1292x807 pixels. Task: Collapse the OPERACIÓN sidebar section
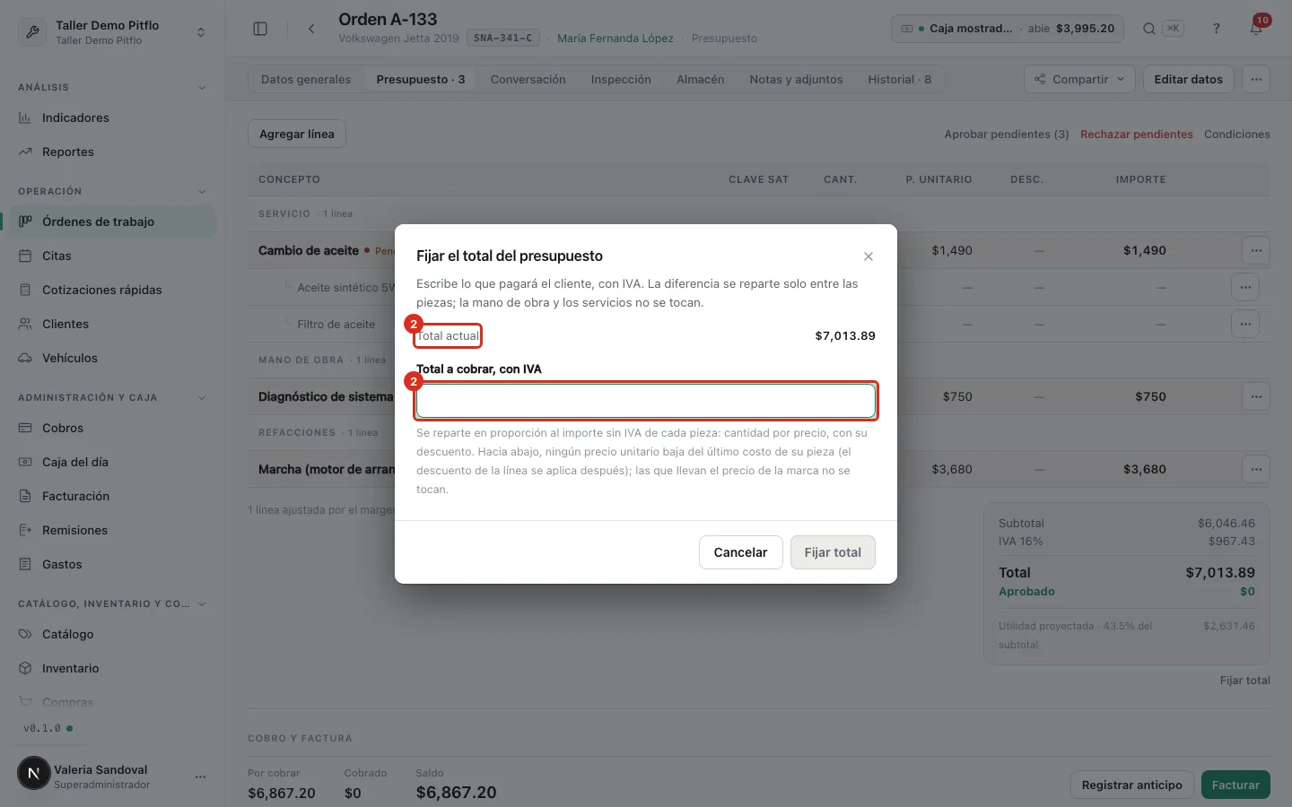tap(201, 192)
